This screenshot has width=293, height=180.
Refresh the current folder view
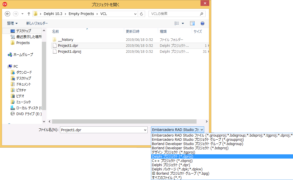[141, 14]
